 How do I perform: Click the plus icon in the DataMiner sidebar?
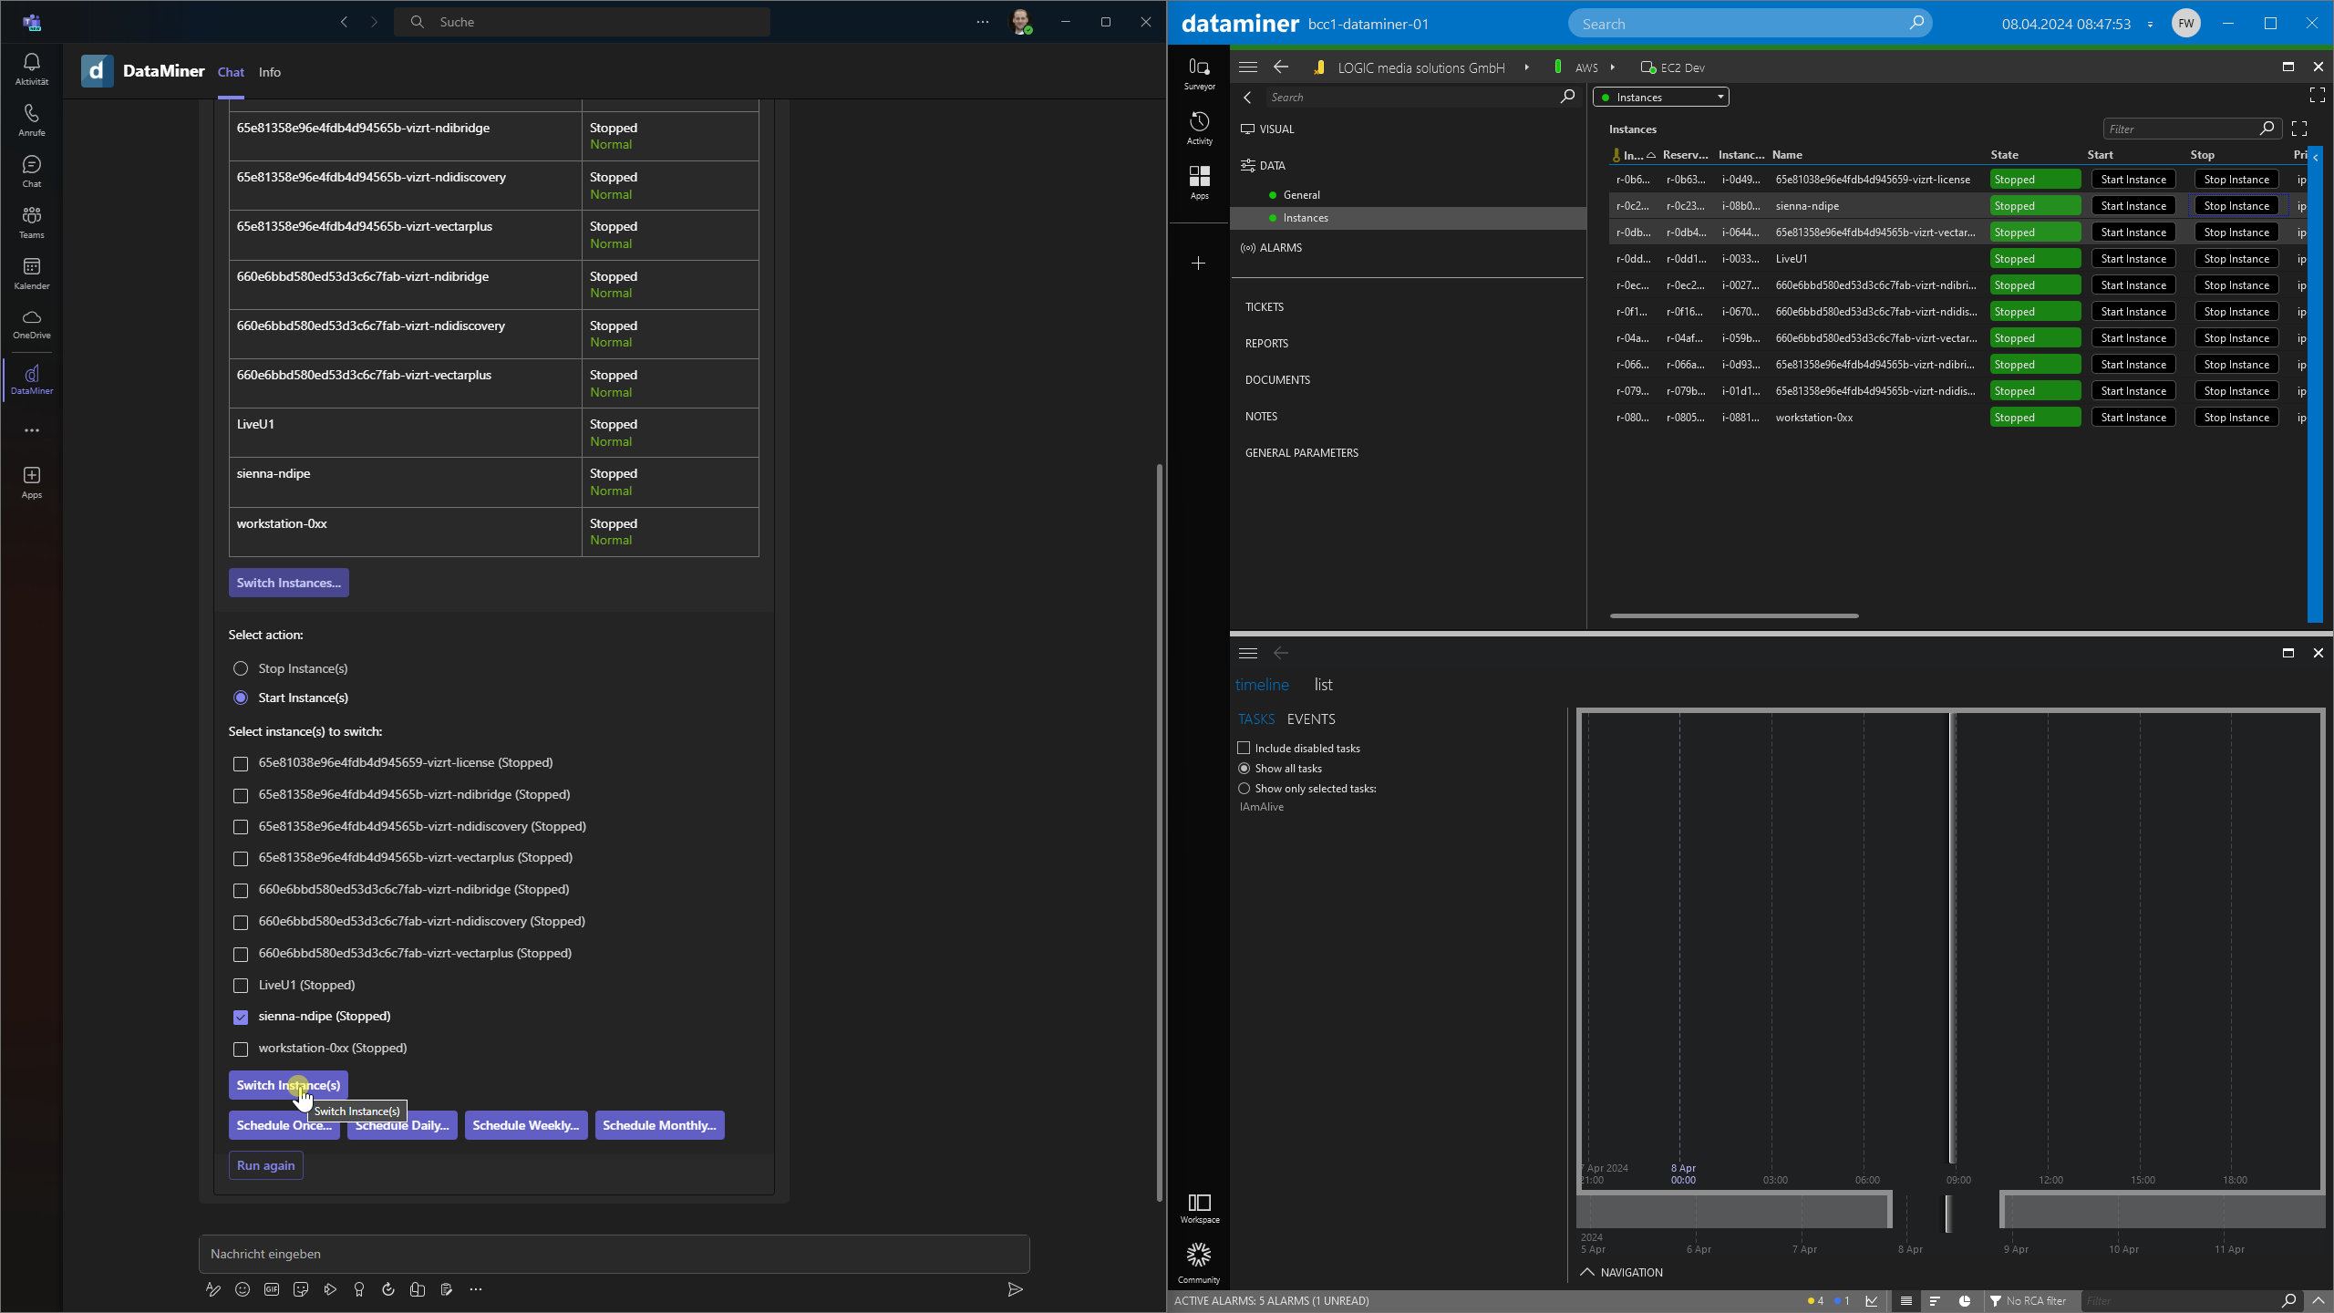tap(1199, 264)
